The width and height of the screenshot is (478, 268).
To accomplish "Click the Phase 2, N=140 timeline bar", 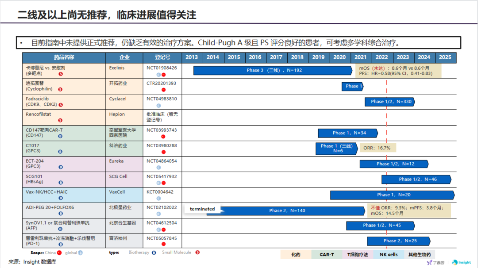I will tap(285, 211).
